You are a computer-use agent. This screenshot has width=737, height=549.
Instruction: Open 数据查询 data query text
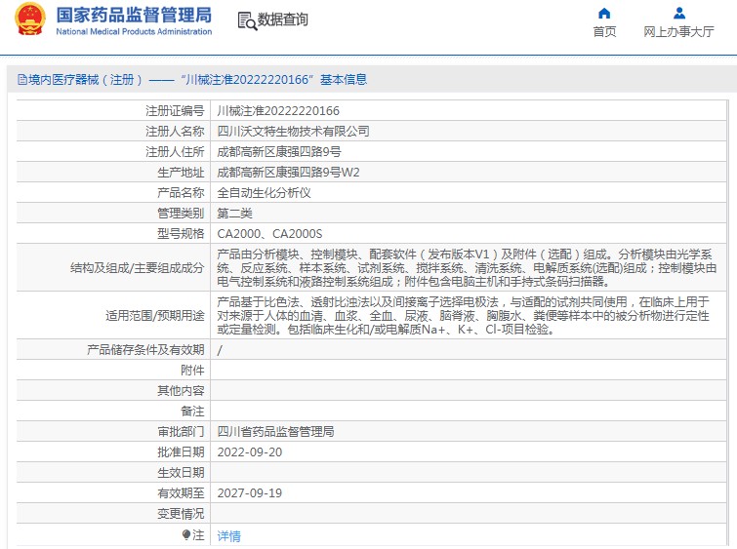tap(282, 20)
